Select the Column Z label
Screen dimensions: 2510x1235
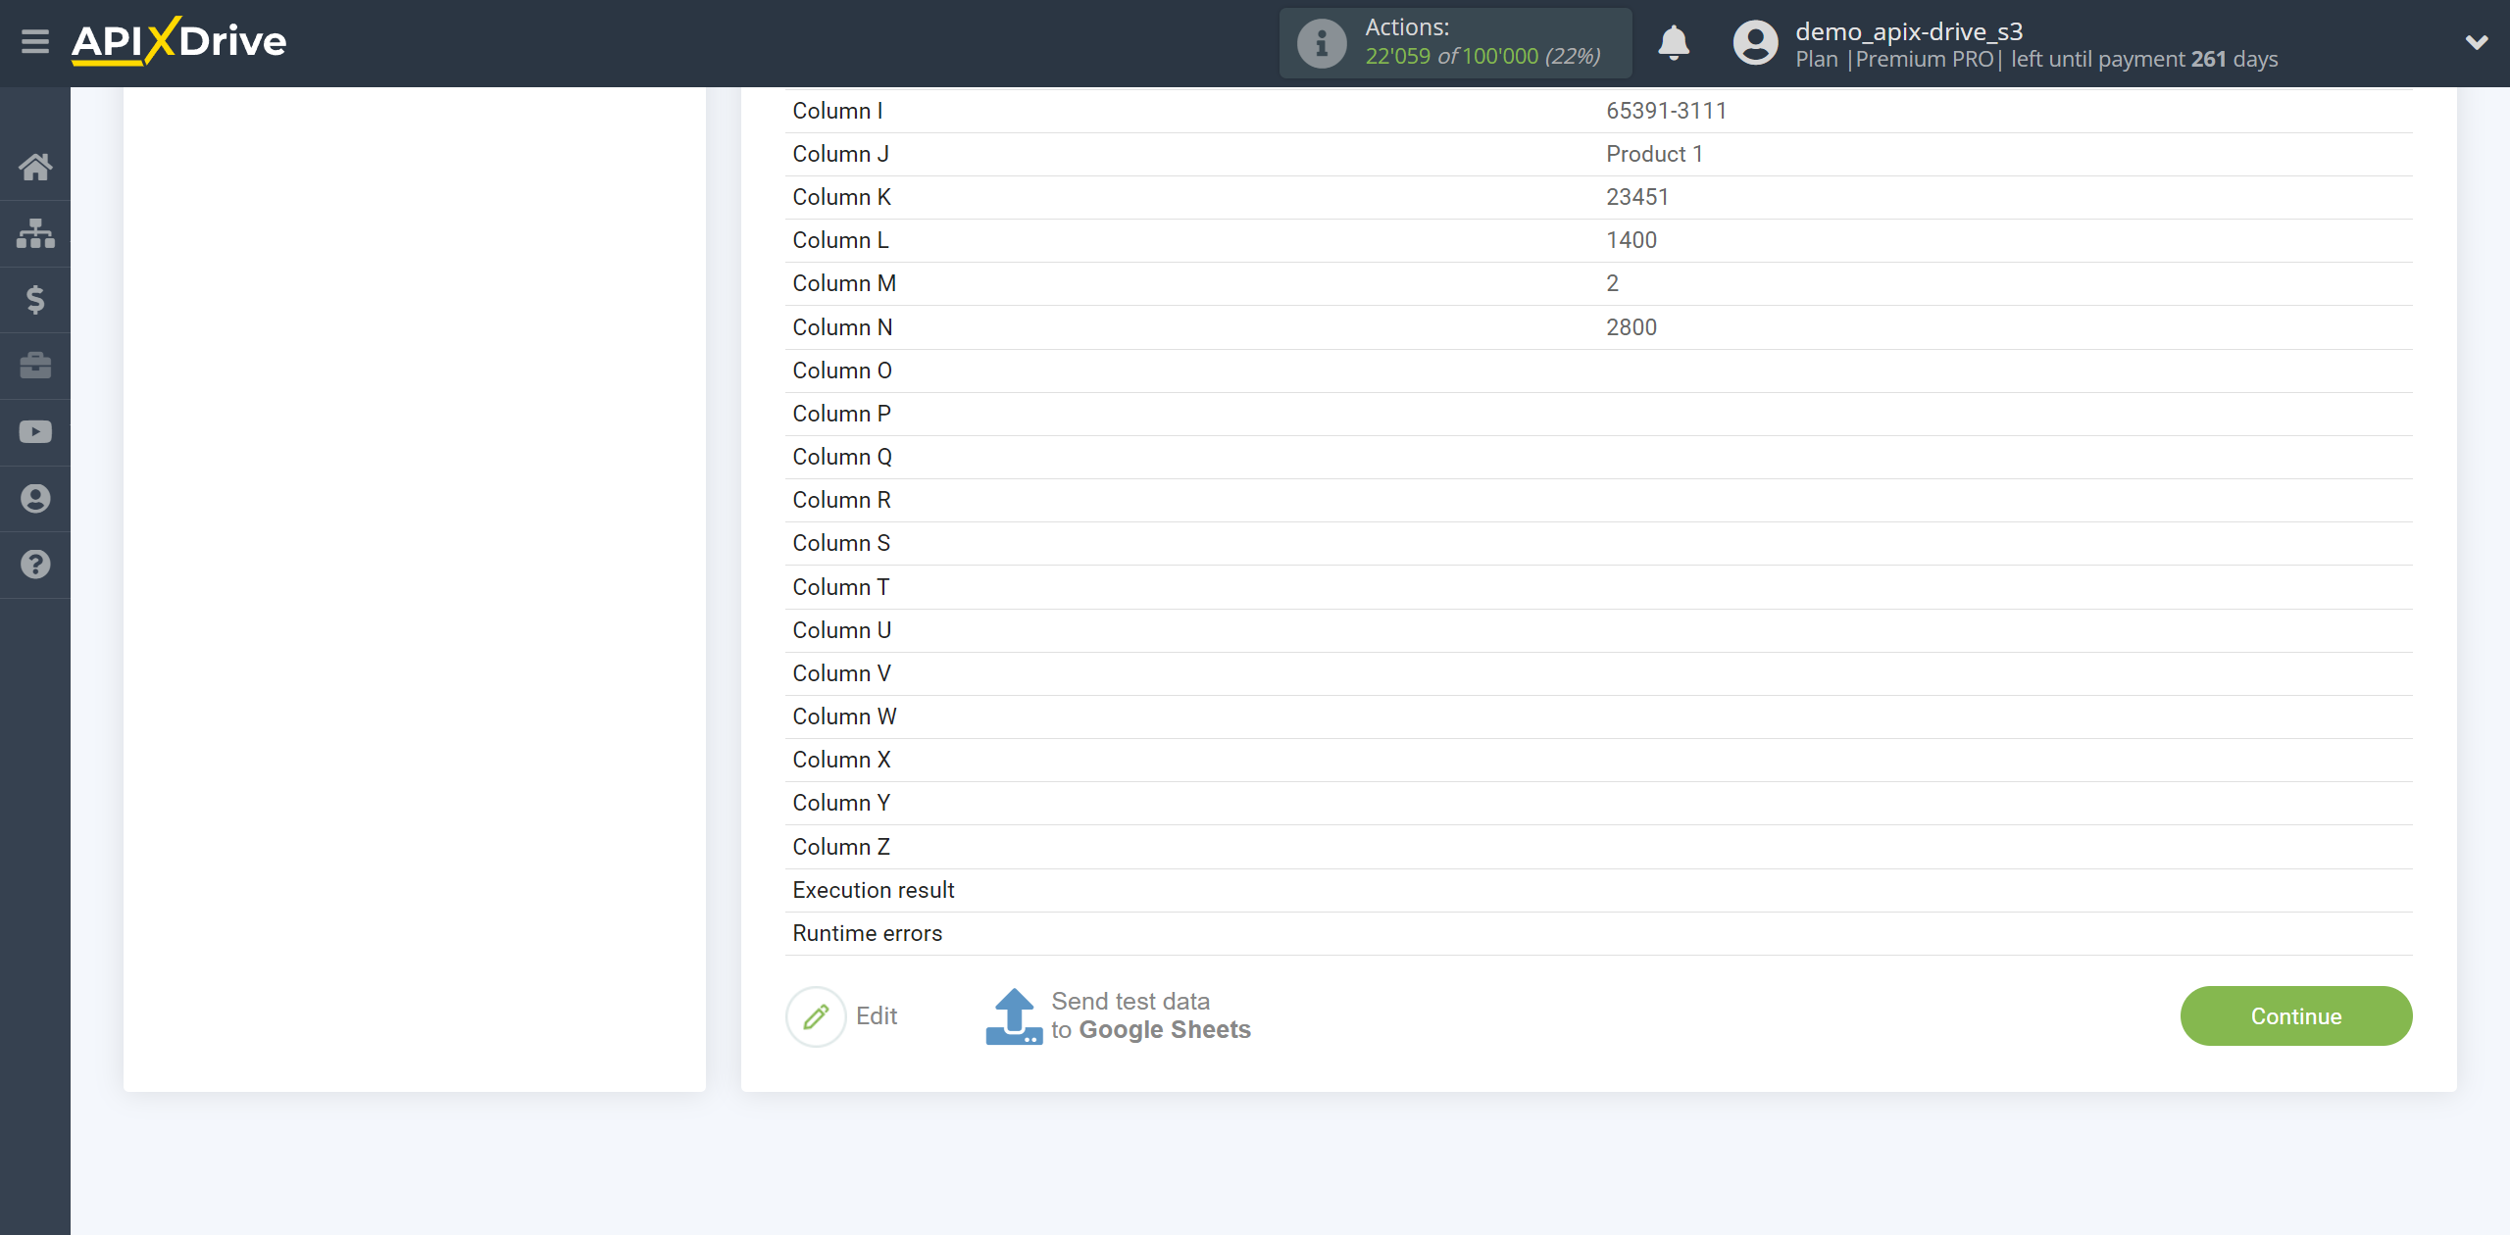[x=841, y=847]
